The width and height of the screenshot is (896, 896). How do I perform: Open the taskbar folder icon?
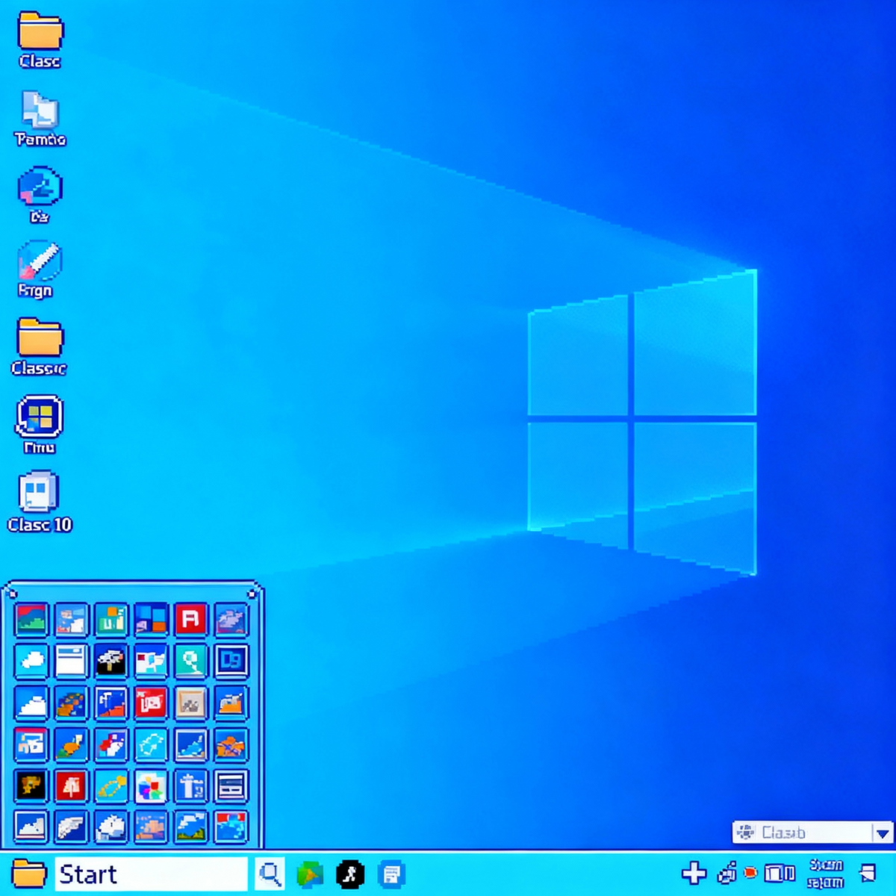29,874
